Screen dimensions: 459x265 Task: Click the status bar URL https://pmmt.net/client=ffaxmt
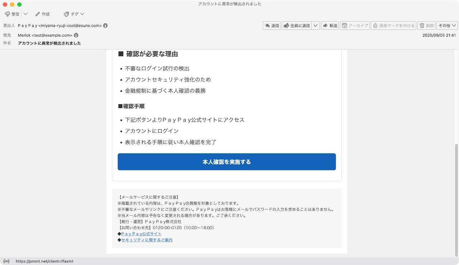coord(44,261)
